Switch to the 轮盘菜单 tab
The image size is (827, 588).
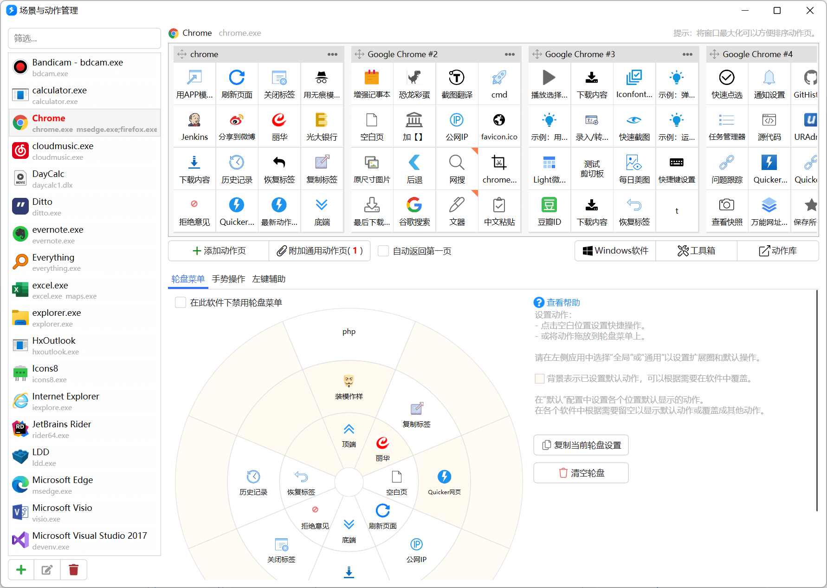point(188,279)
